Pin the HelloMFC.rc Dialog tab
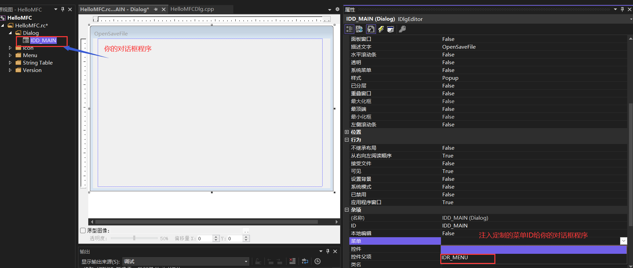 (x=156, y=9)
